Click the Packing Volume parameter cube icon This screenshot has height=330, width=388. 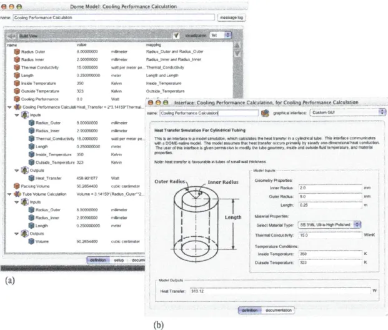click(x=17, y=186)
